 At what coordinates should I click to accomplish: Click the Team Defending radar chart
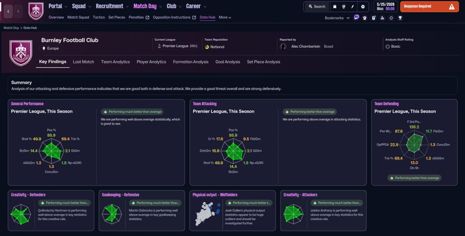[415, 144]
